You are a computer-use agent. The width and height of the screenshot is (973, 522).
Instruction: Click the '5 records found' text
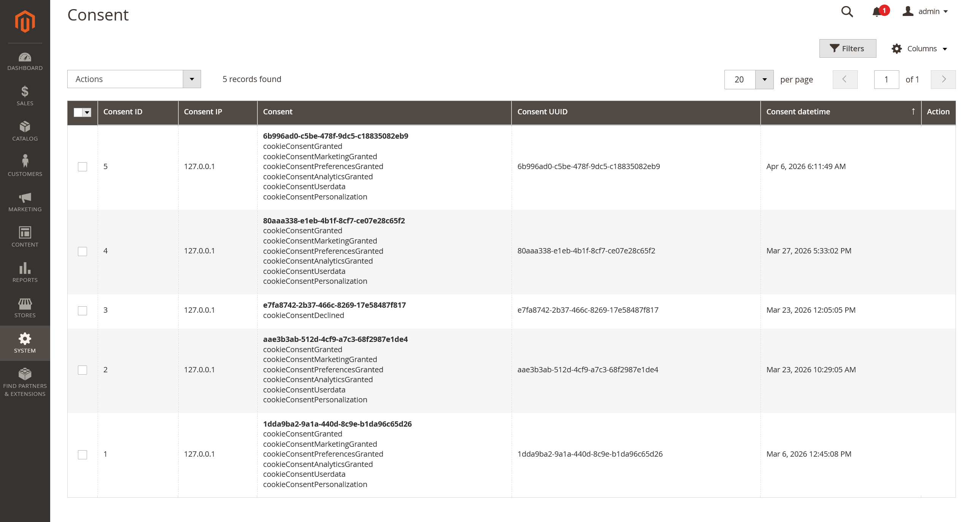point(252,79)
